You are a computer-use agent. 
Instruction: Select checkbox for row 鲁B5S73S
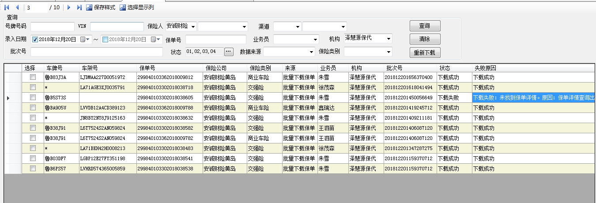pyautogui.click(x=33, y=98)
